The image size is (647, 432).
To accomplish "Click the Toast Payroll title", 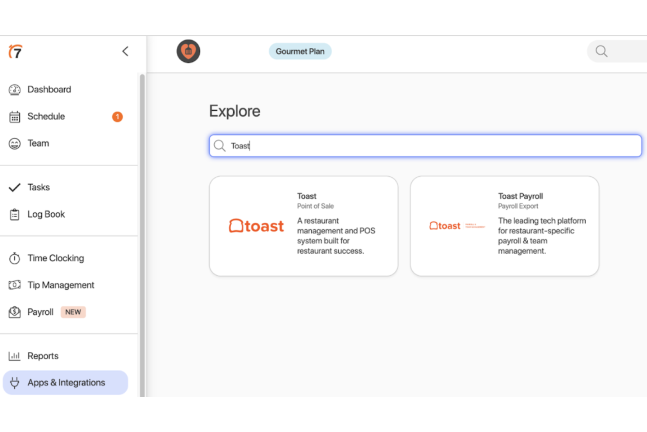I will click(520, 196).
